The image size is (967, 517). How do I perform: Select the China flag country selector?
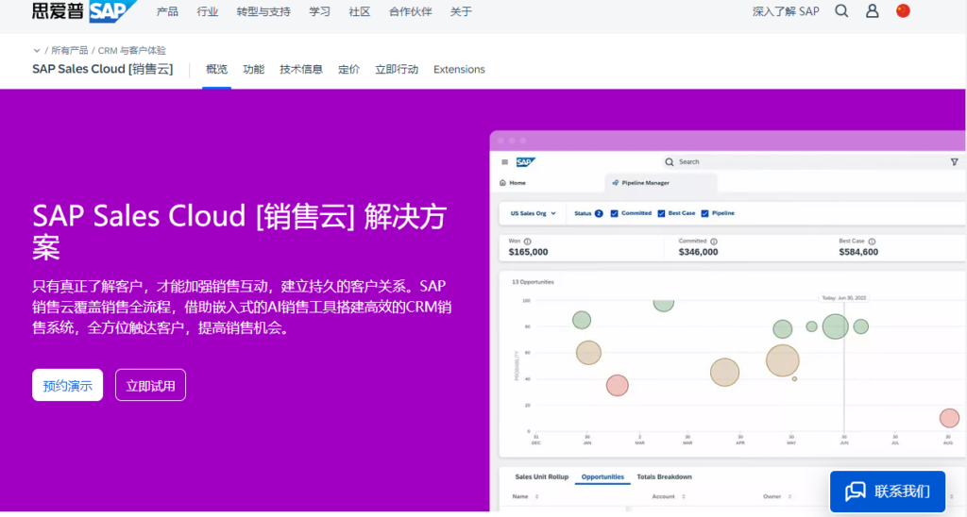pos(903,11)
